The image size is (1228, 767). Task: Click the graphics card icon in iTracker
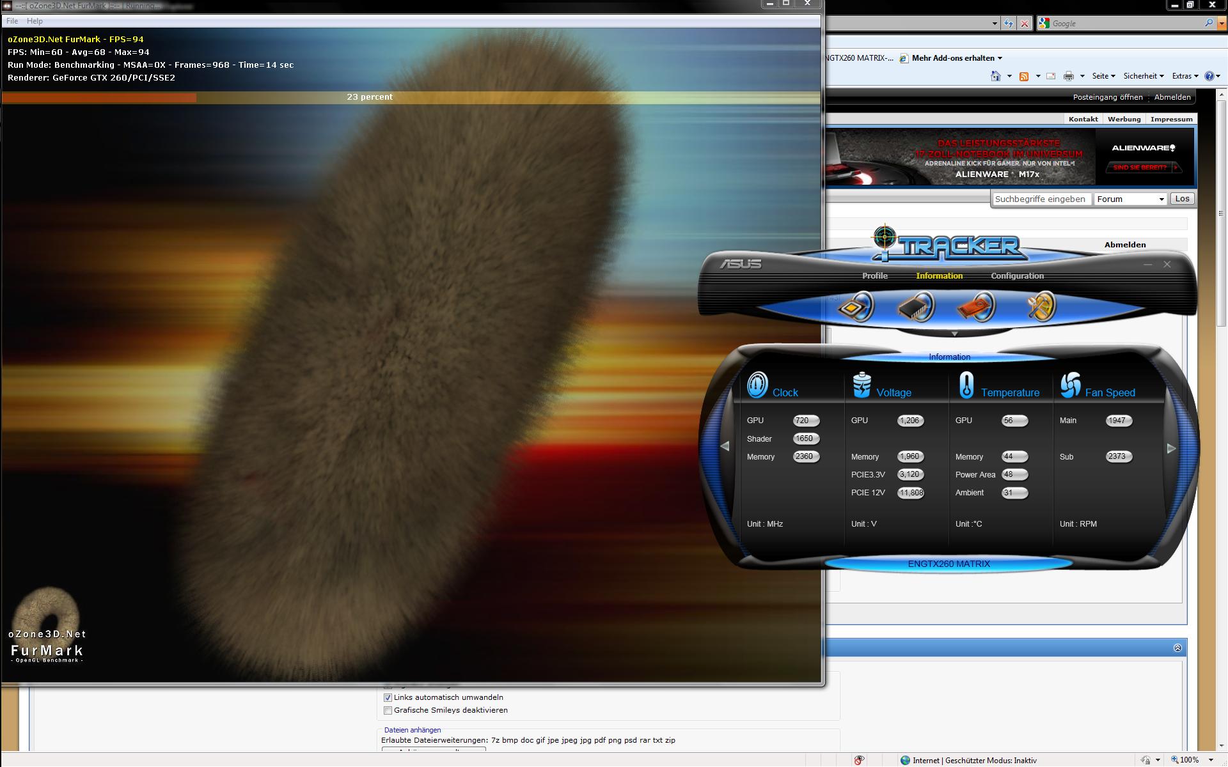(x=975, y=307)
